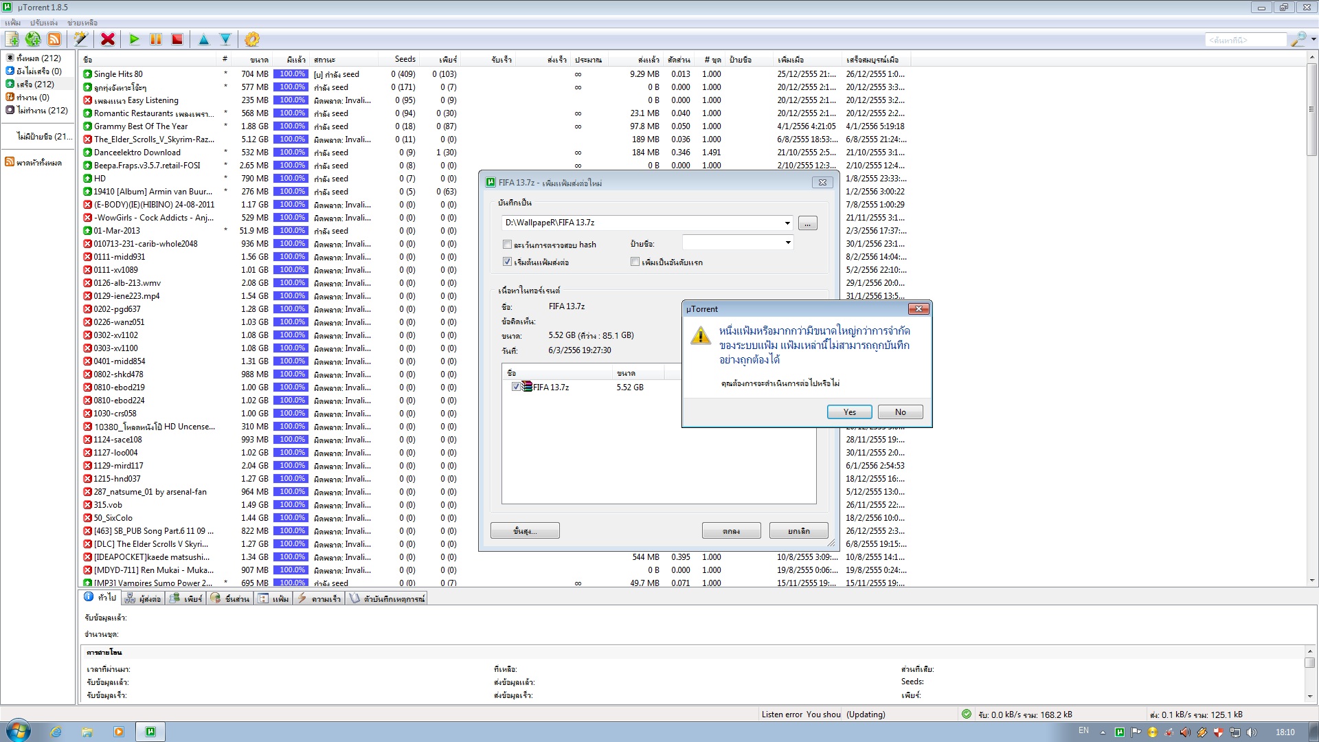The height and width of the screenshot is (742, 1319).
Task: Toggle the skip hash check checkbox
Action: 508,245
